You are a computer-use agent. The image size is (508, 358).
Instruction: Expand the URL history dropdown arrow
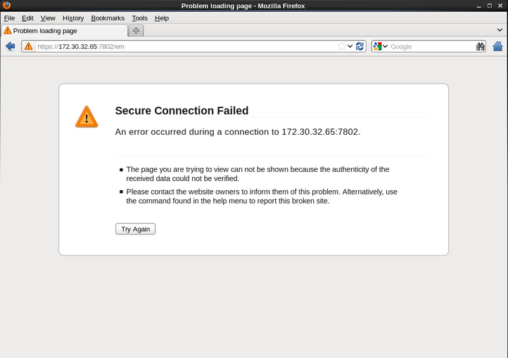[350, 46]
